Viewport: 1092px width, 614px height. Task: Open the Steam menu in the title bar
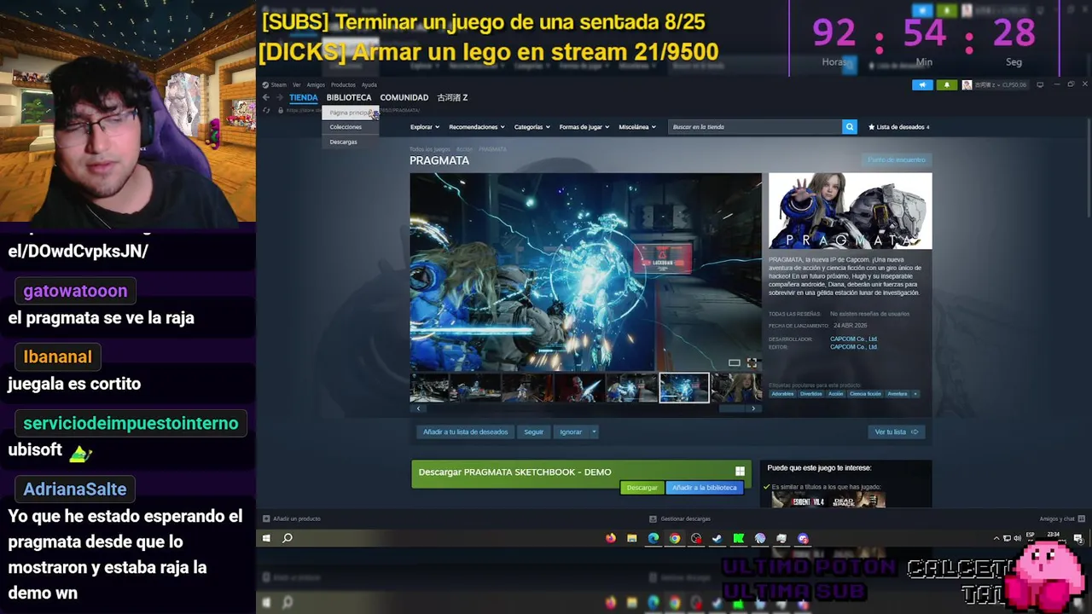[276, 84]
